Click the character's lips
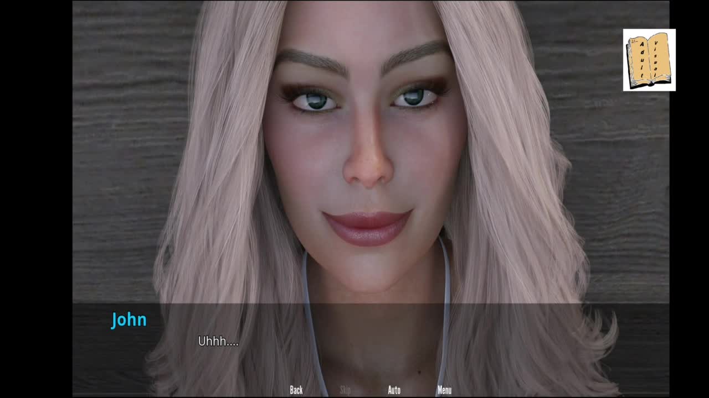Image resolution: width=709 pixels, height=398 pixels. point(368,227)
